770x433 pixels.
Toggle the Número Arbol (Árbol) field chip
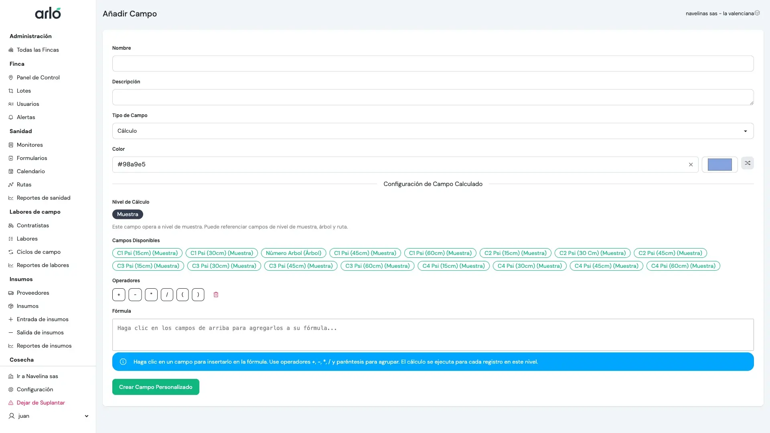point(293,253)
